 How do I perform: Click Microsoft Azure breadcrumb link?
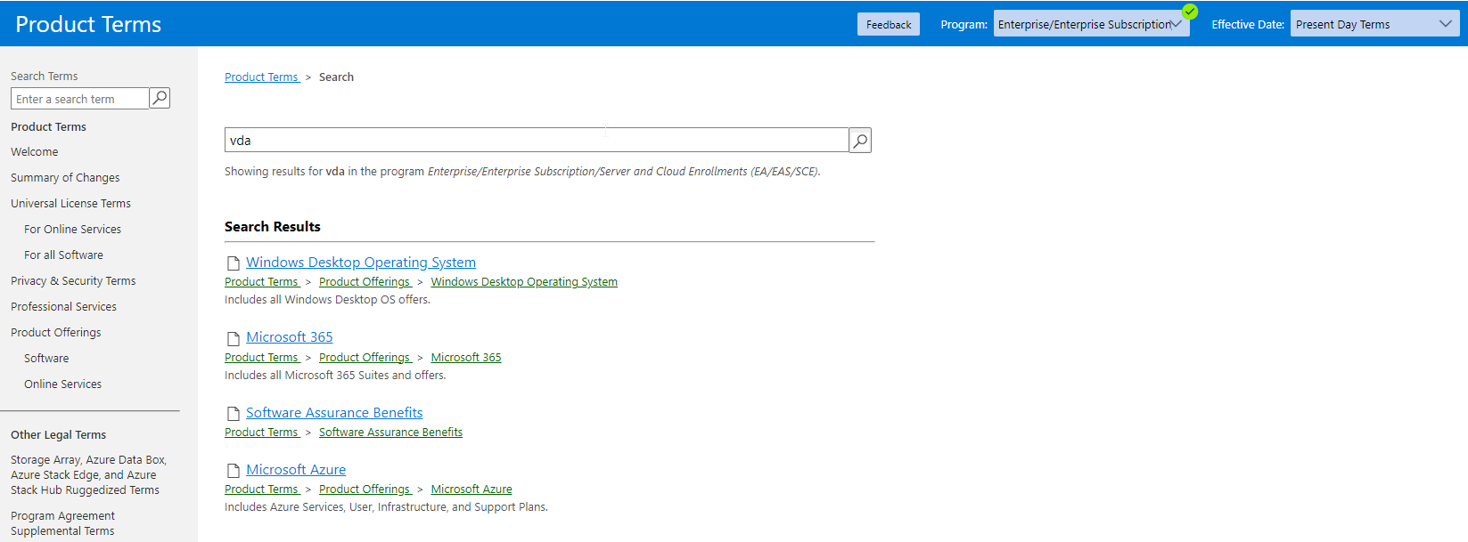point(472,489)
